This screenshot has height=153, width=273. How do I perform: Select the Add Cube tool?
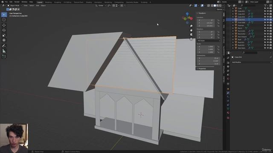(x=4, y=57)
